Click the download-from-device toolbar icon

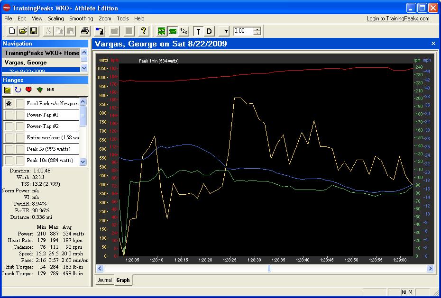[100, 31]
